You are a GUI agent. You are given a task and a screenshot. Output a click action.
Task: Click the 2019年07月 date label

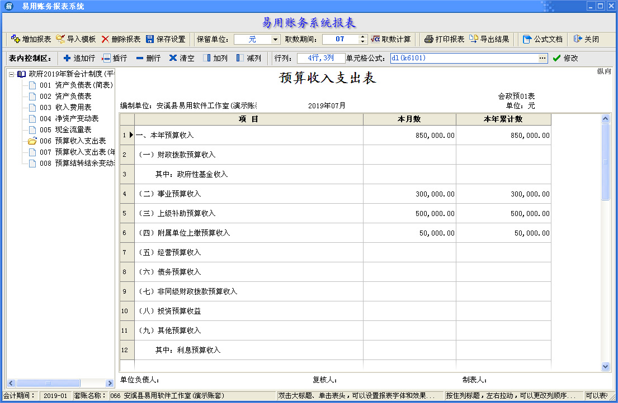tap(327, 105)
